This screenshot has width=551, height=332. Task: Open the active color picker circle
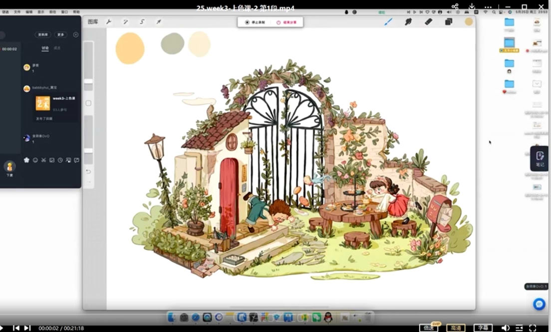pyautogui.click(x=469, y=21)
